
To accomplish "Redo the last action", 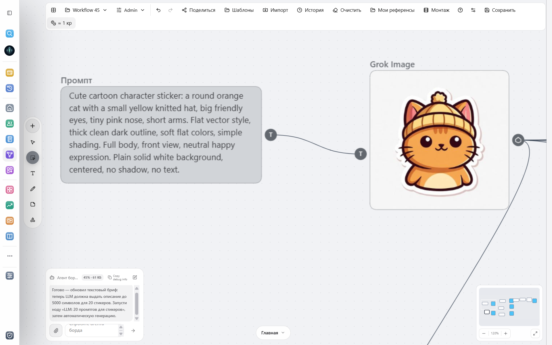I will coord(170,10).
